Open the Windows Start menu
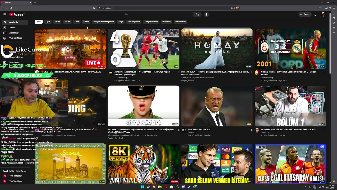 coord(142,187)
